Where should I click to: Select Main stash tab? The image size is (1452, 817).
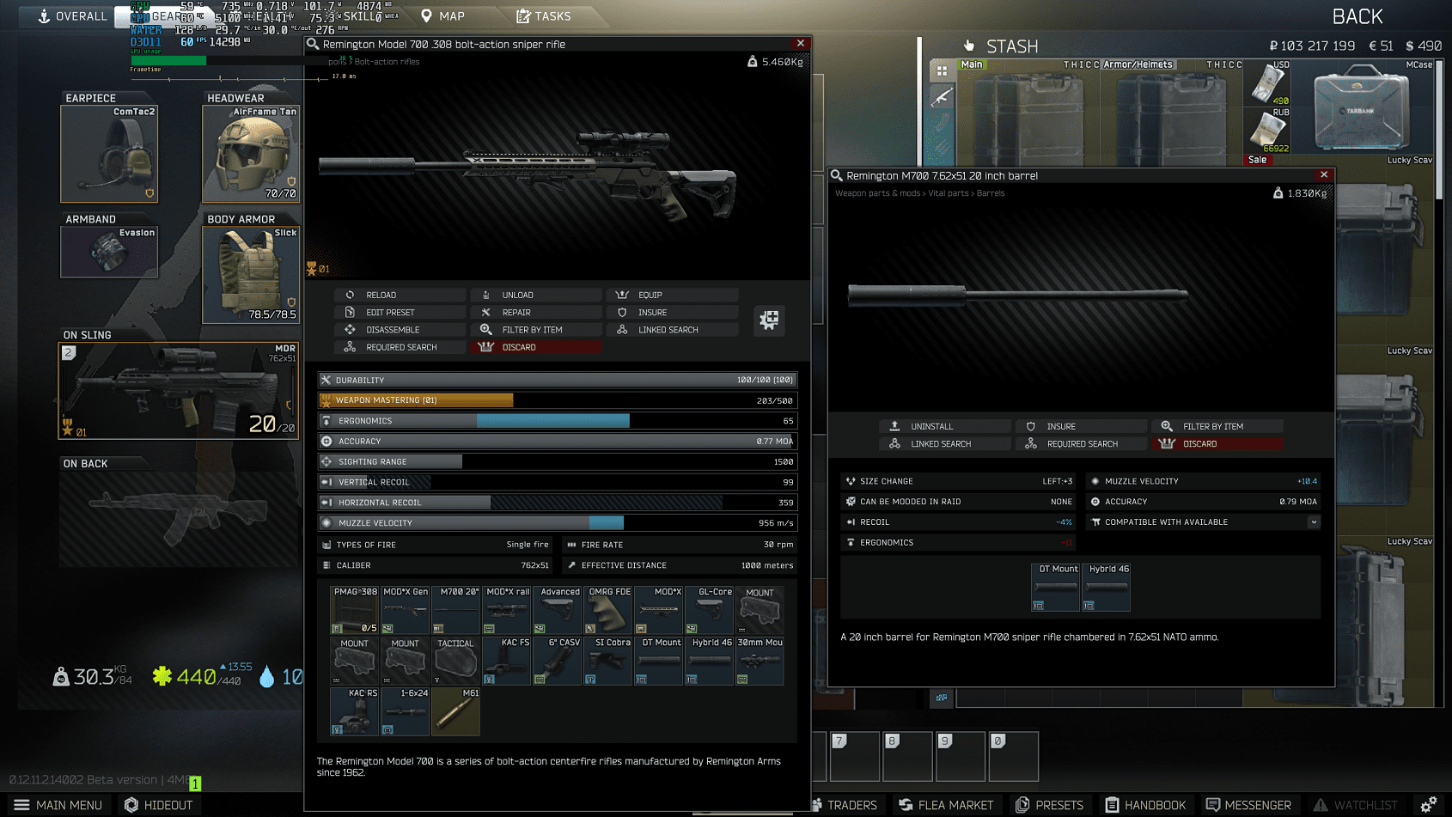tap(972, 64)
